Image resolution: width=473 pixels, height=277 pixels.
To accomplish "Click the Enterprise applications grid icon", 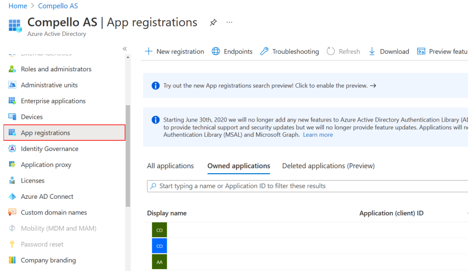I will (x=12, y=101).
